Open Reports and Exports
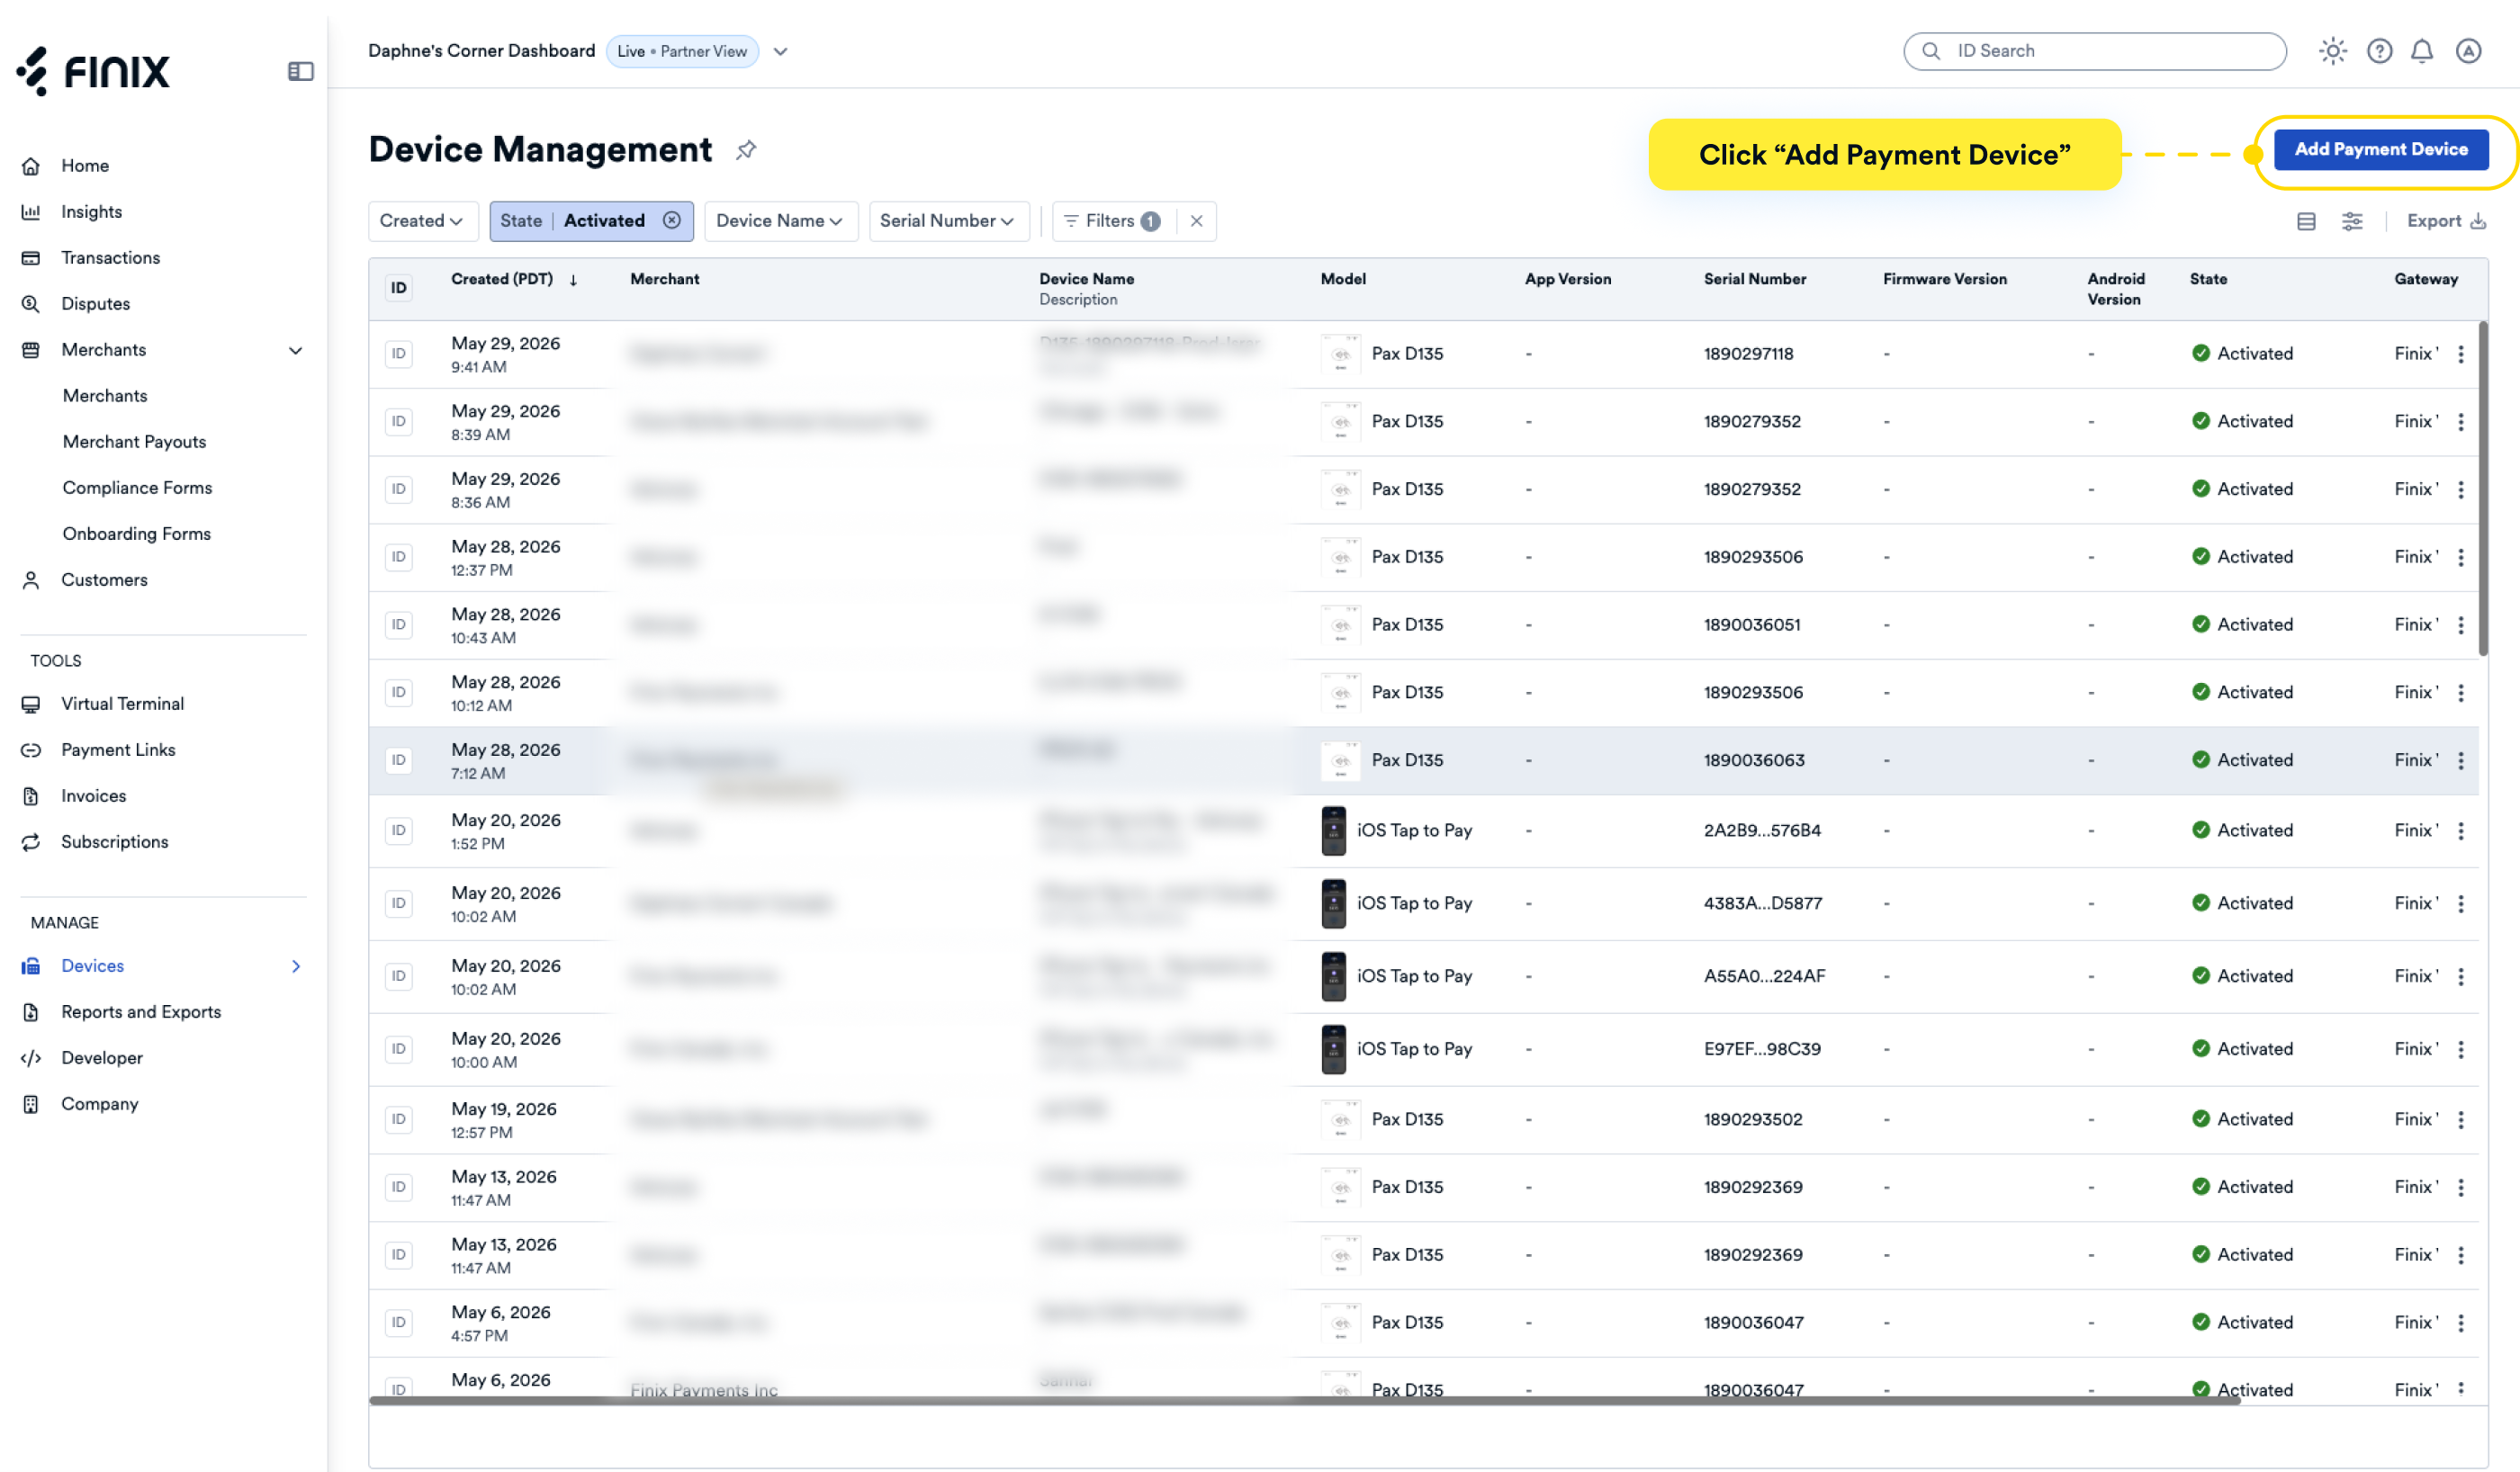 141,1012
